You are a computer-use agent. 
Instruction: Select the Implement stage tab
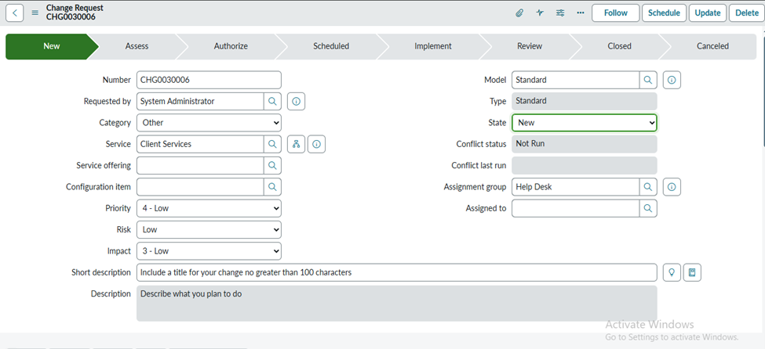coord(433,46)
